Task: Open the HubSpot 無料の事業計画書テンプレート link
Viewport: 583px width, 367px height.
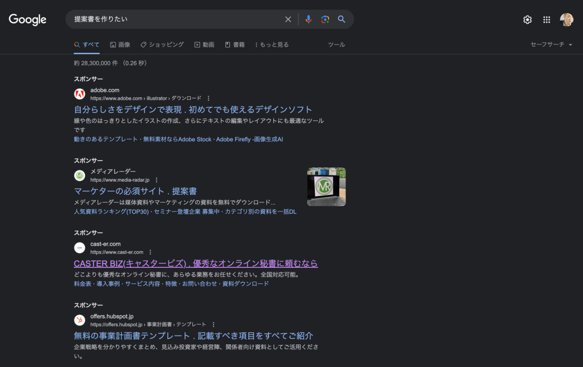Action: click(x=194, y=336)
